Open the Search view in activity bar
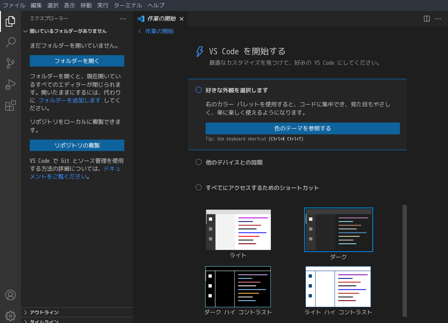The height and width of the screenshot is (323, 448). [10, 42]
